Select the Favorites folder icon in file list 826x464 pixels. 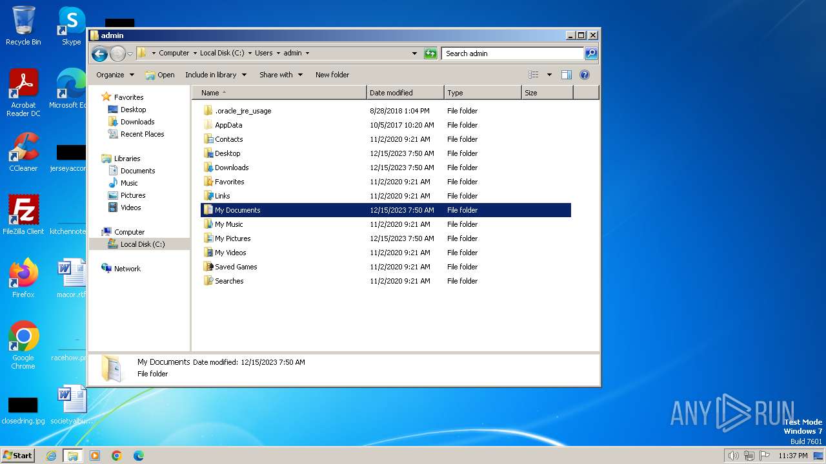pyautogui.click(x=208, y=182)
